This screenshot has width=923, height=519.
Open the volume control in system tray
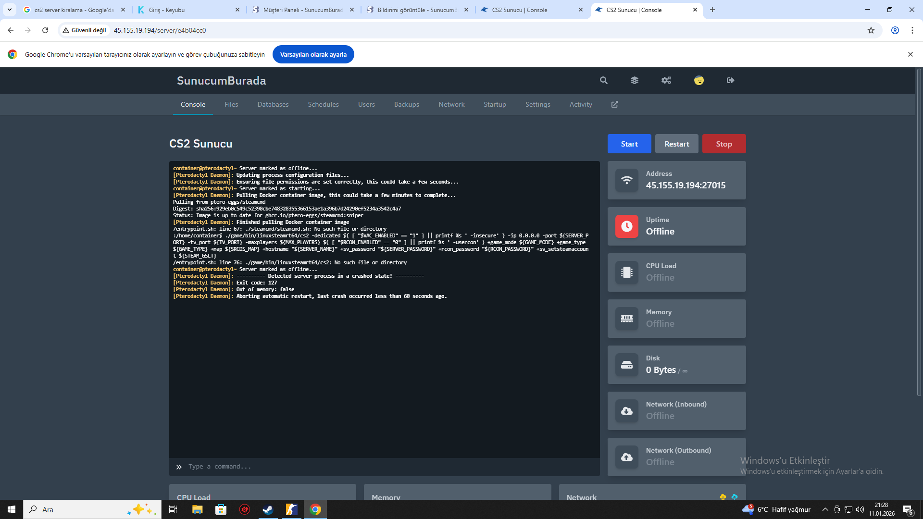click(x=860, y=509)
